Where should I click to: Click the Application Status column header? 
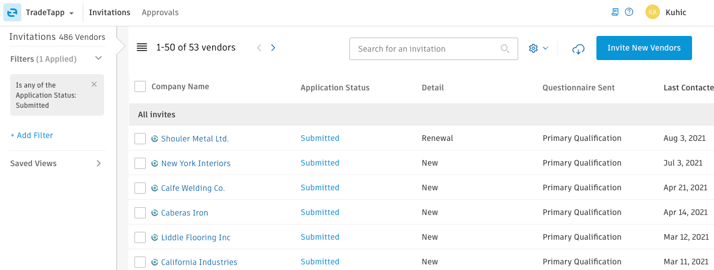[x=335, y=88]
